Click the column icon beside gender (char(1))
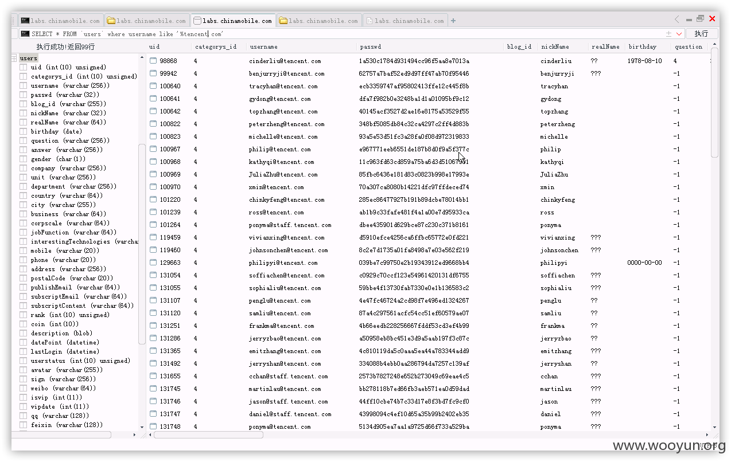The height and width of the screenshot is (462, 731). (24, 159)
